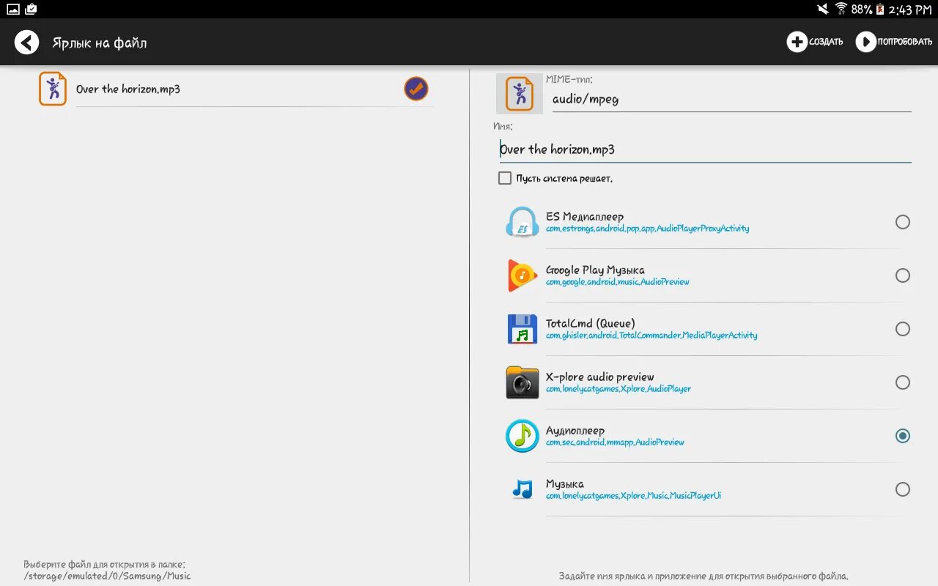Click the ES Медиаплеер headphones icon

(522, 222)
